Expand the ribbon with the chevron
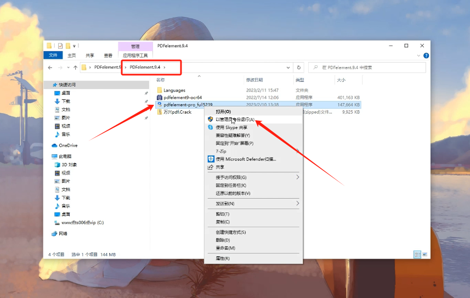Viewport: 470px width, 298px height. 418,55
